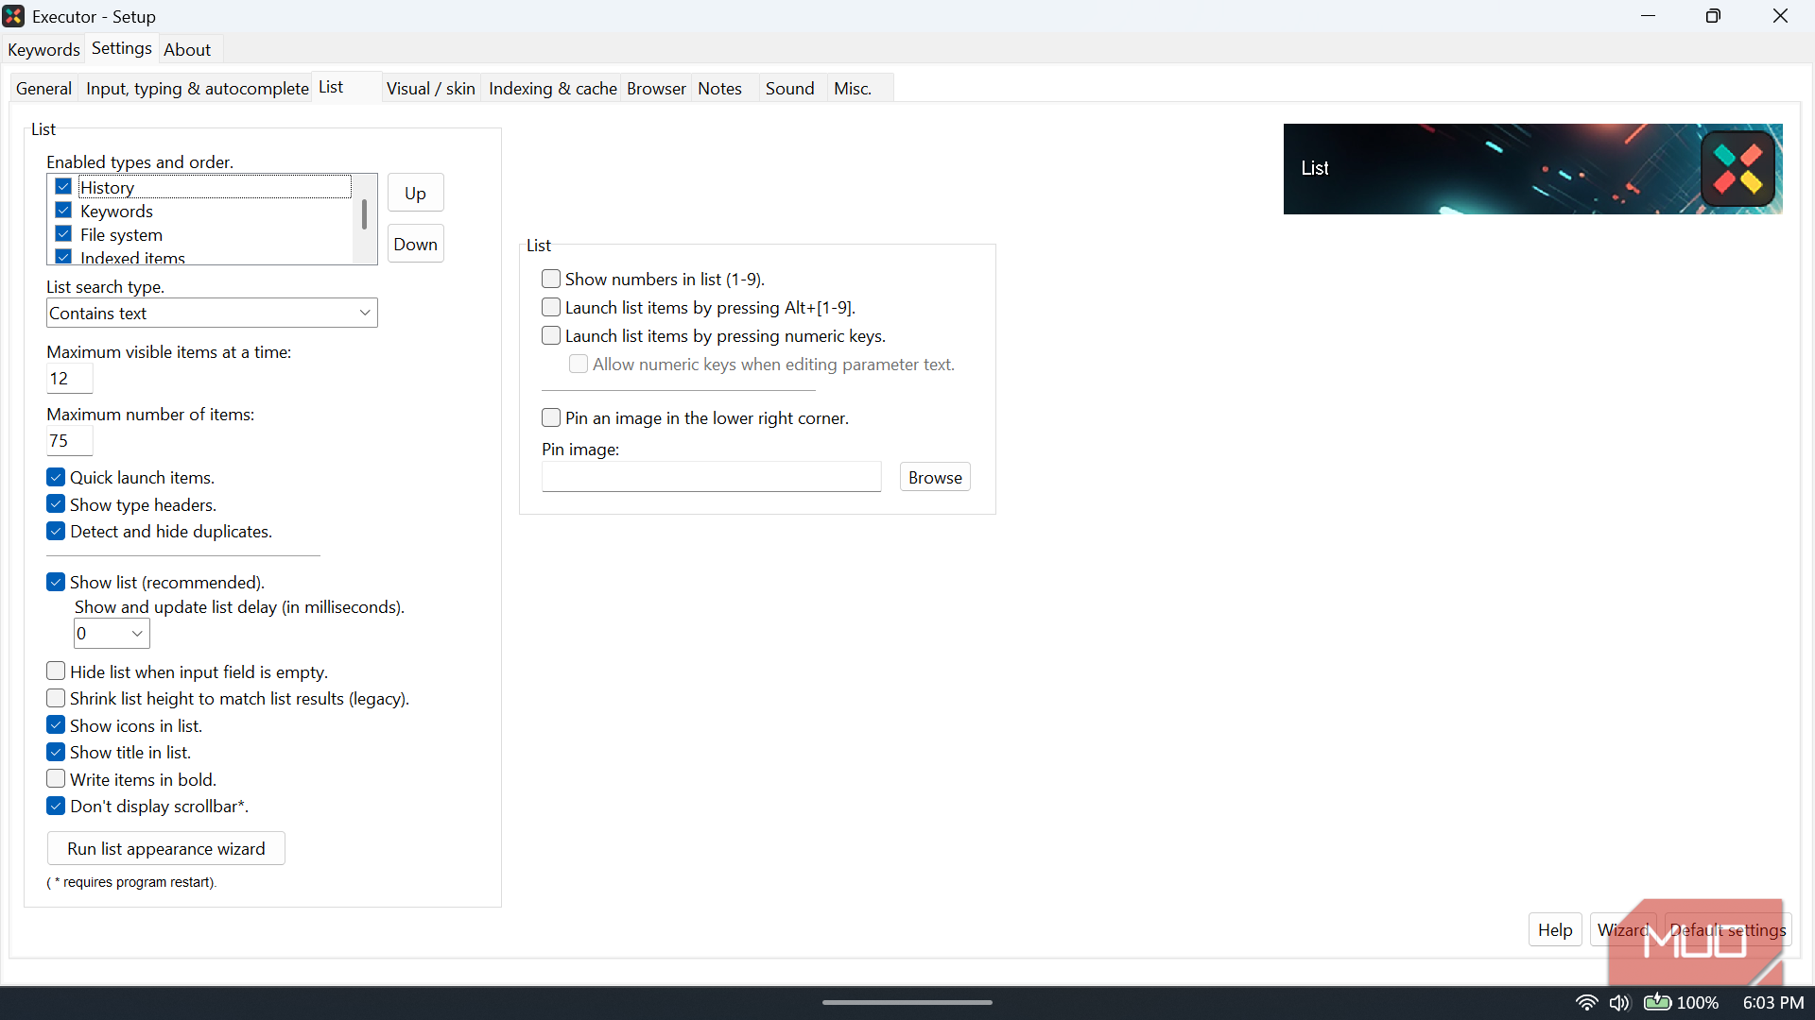Click the Help button

[x=1555, y=930]
